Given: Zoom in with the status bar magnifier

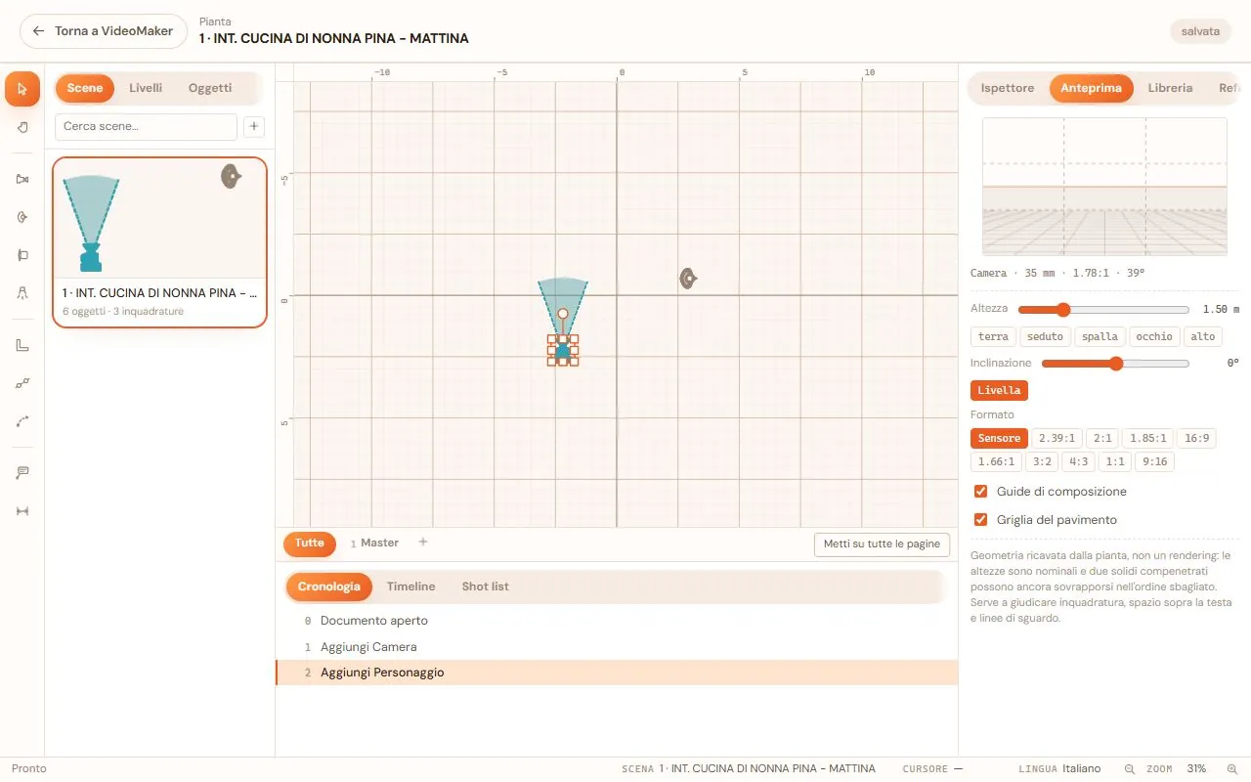Looking at the screenshot, I should (x=1231, y=769).
